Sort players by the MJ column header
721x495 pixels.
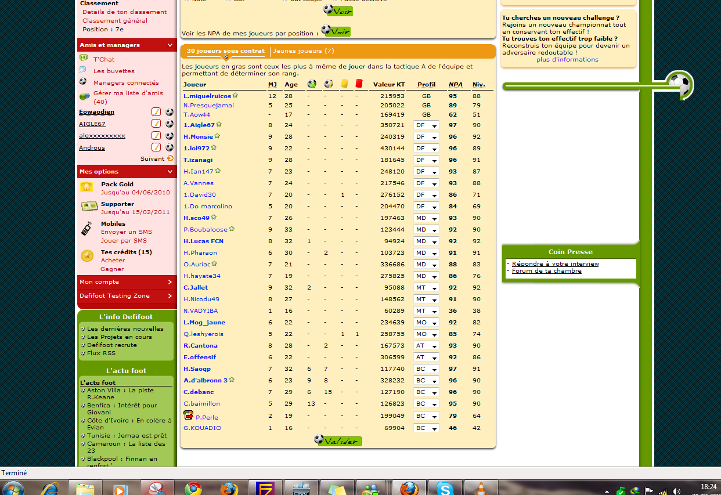click(272, 85)
